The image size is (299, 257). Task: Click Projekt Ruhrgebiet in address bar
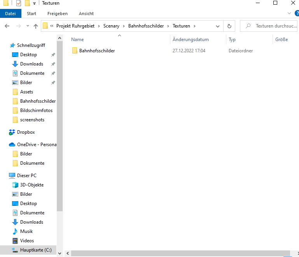pyautogui.click(x=75, y=26)
